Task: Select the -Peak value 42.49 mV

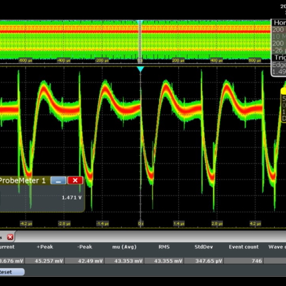Action: 84,261
